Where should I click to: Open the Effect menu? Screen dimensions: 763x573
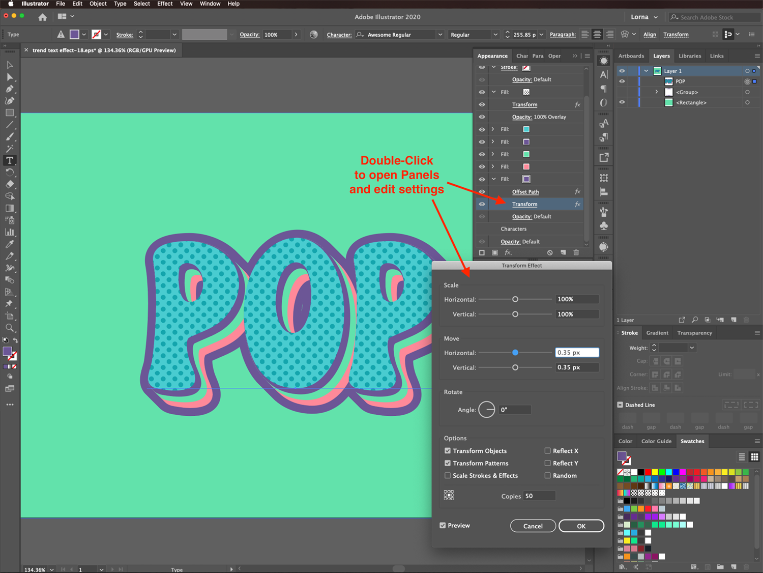coord(165,4)
